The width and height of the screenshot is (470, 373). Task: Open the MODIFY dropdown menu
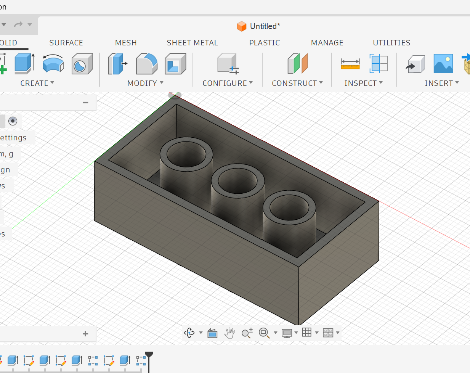(145, 83)
